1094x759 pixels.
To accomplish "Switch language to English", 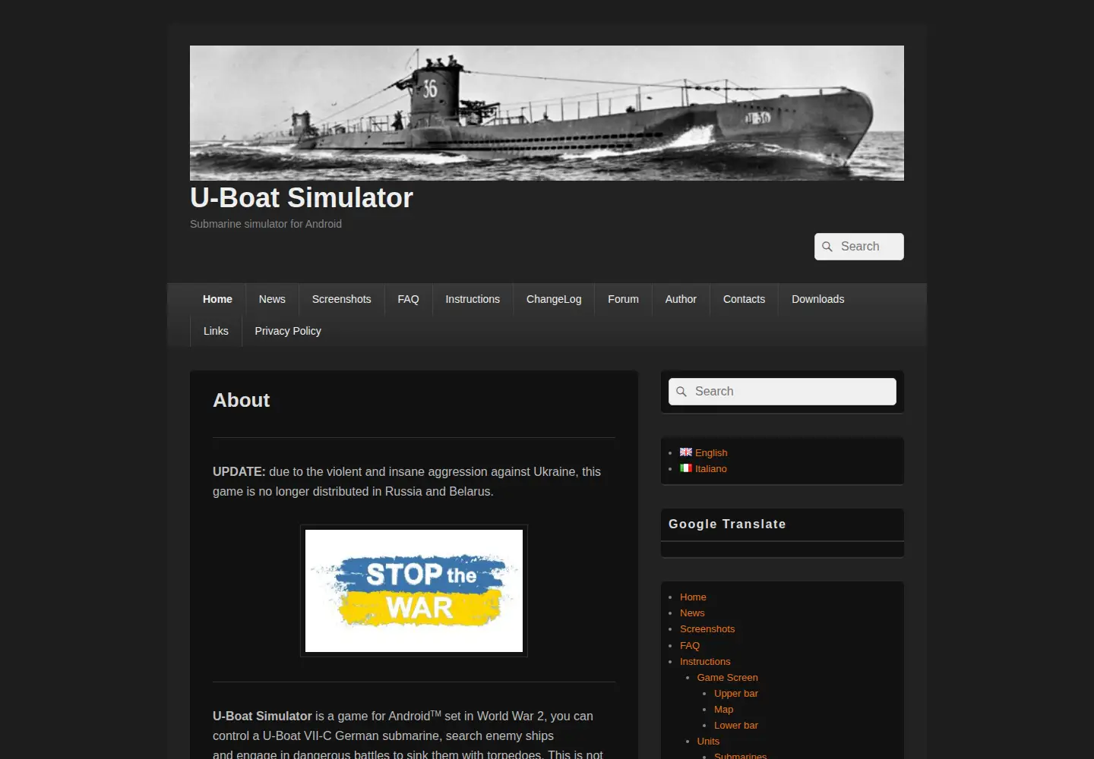I will tap(711, 452).
